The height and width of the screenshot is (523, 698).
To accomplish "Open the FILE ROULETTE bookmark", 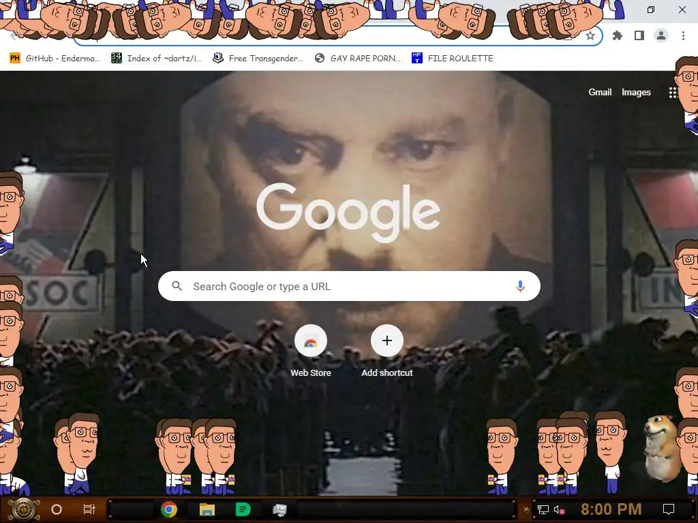I will coord(453,59).
